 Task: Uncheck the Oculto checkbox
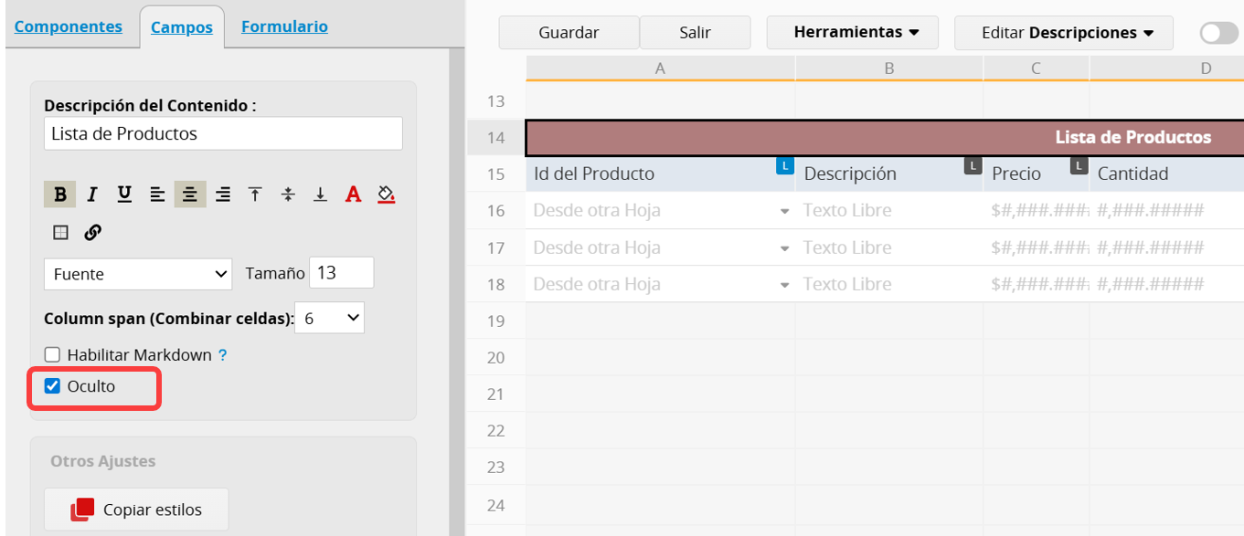click(53, 386)
